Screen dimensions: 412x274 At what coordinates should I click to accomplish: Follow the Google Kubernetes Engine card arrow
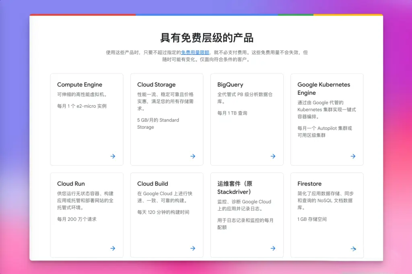click(x=353, y=156)
